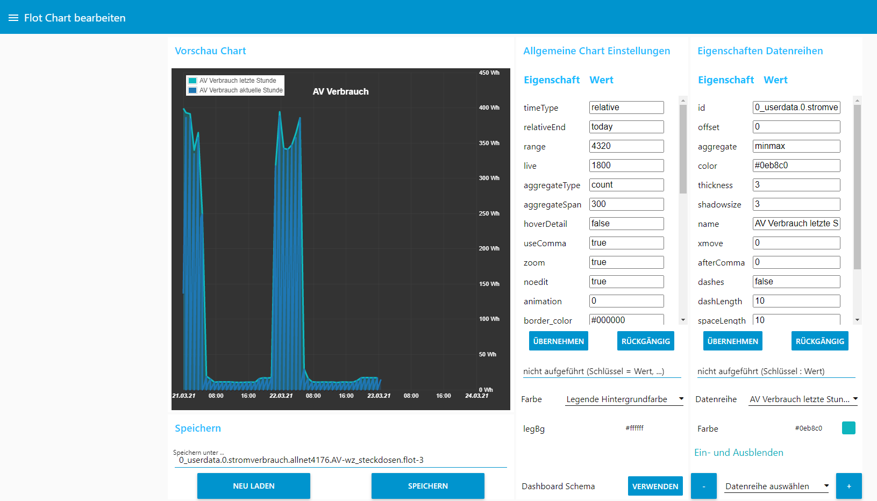Click the minus button to remove data series
Viewport: 877px width, 501px height.
point(704,486)
